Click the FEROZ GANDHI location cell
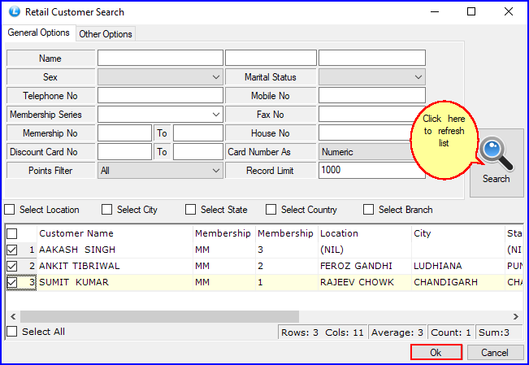 364,266
